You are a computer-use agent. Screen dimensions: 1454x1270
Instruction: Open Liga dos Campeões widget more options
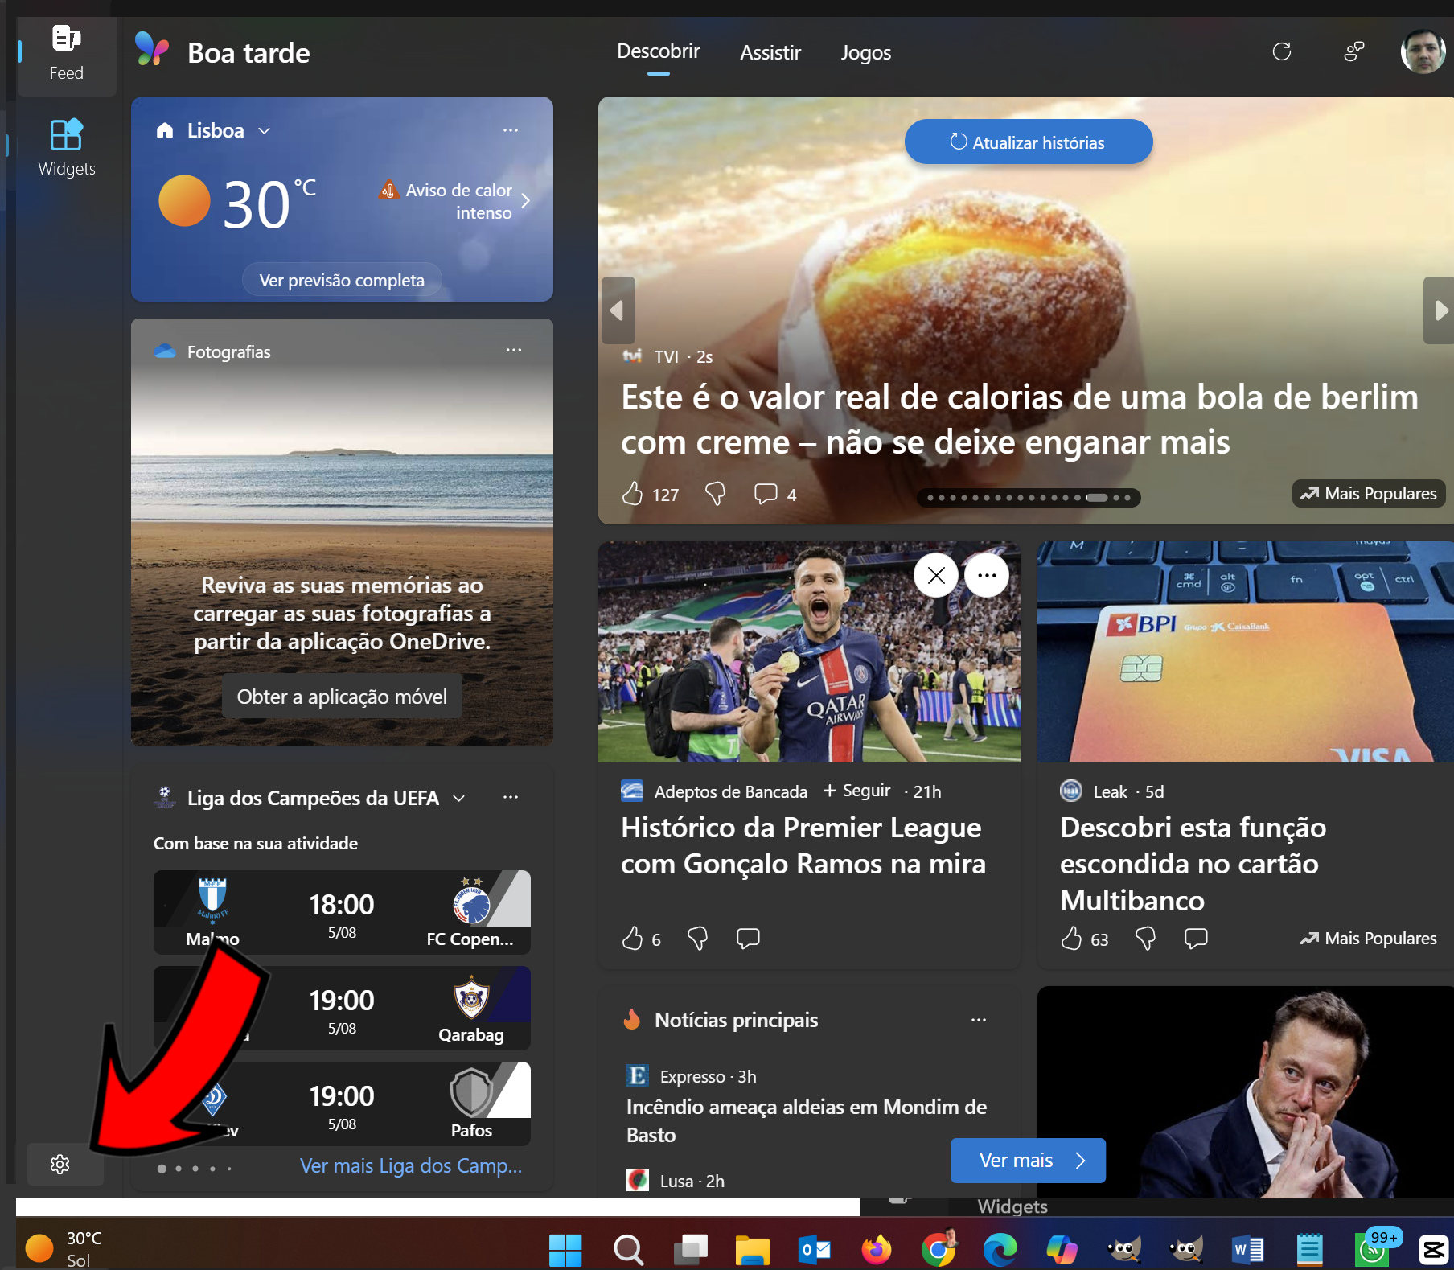[511, 797]
